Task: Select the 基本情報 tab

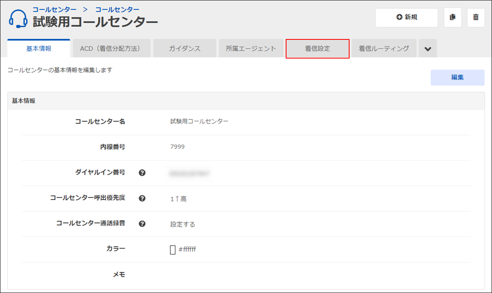Action: (39, 49)
